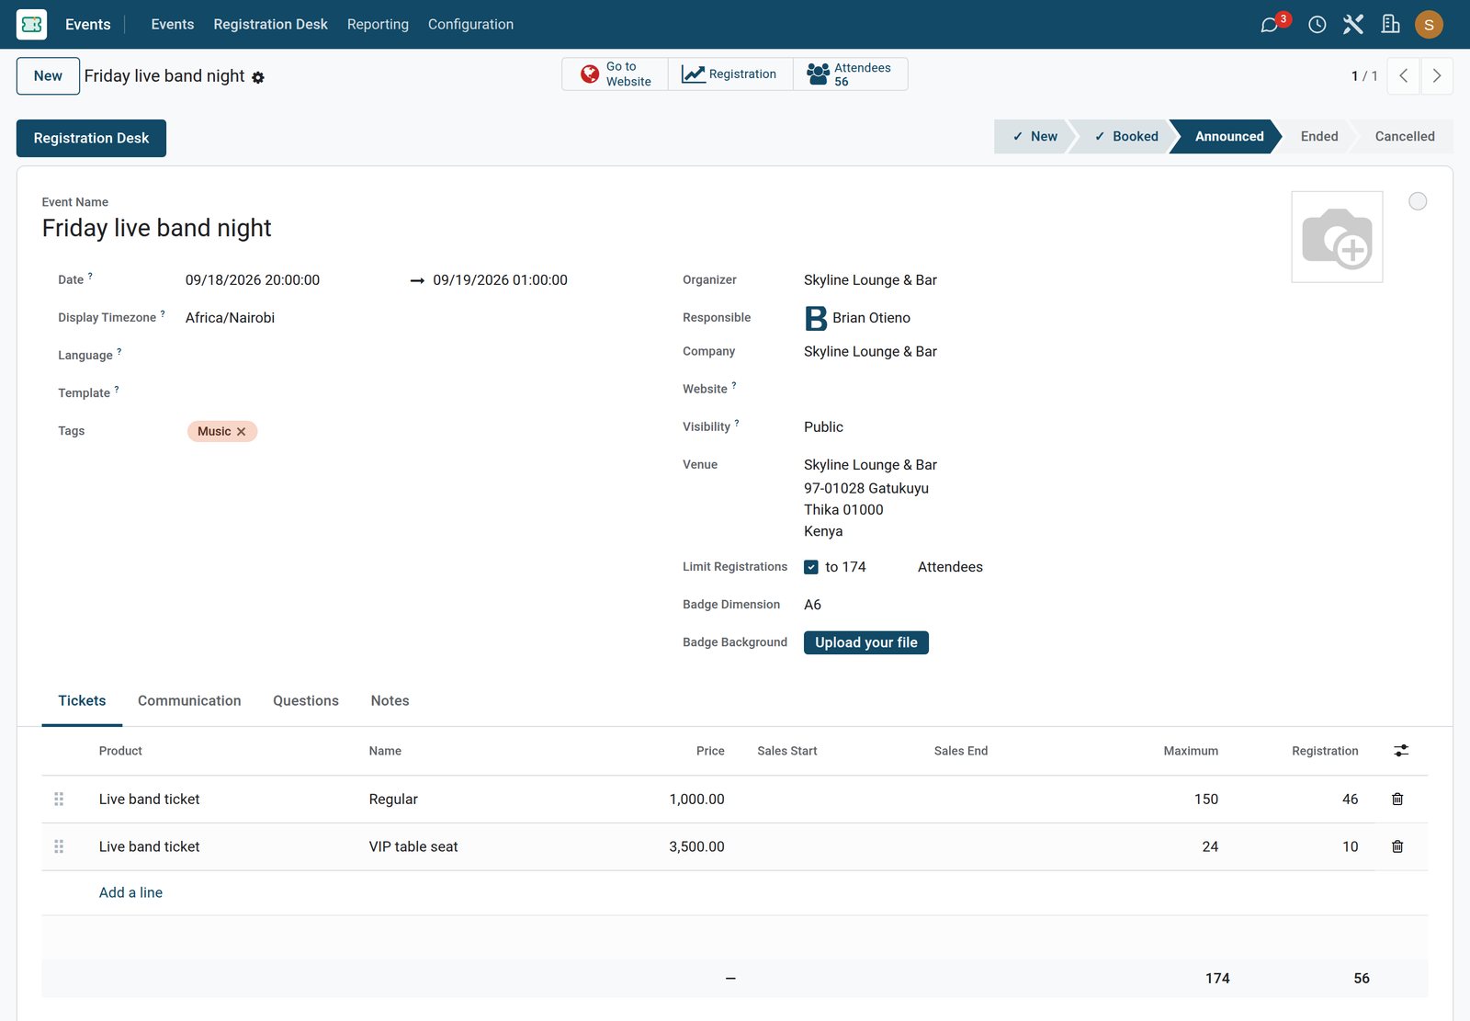1470x1021 pixels.
Task: Delete the Regular ticket row
Action: pos(1396,800)
